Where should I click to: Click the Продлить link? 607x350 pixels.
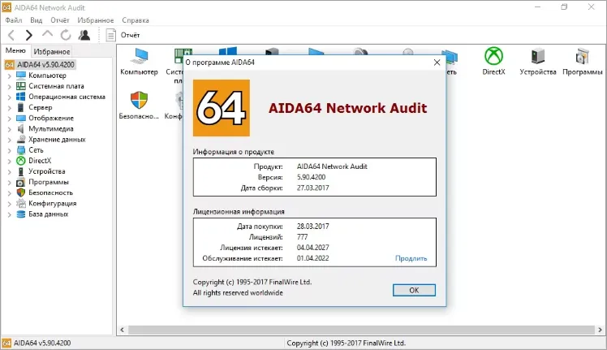coord(411,258)
